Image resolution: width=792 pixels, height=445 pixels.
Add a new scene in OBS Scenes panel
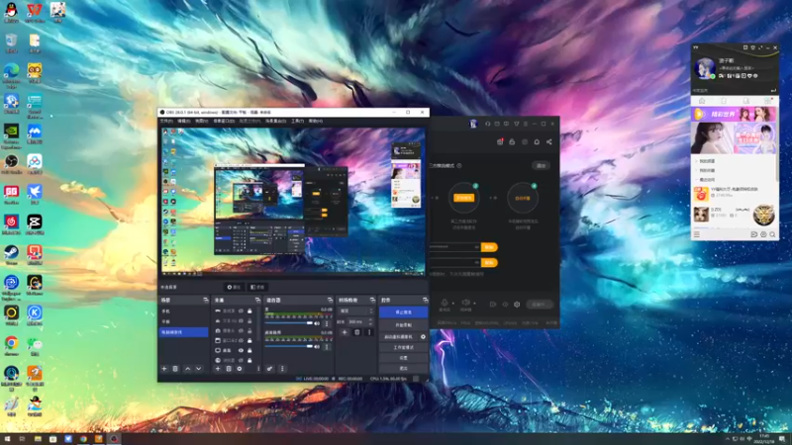164,369
